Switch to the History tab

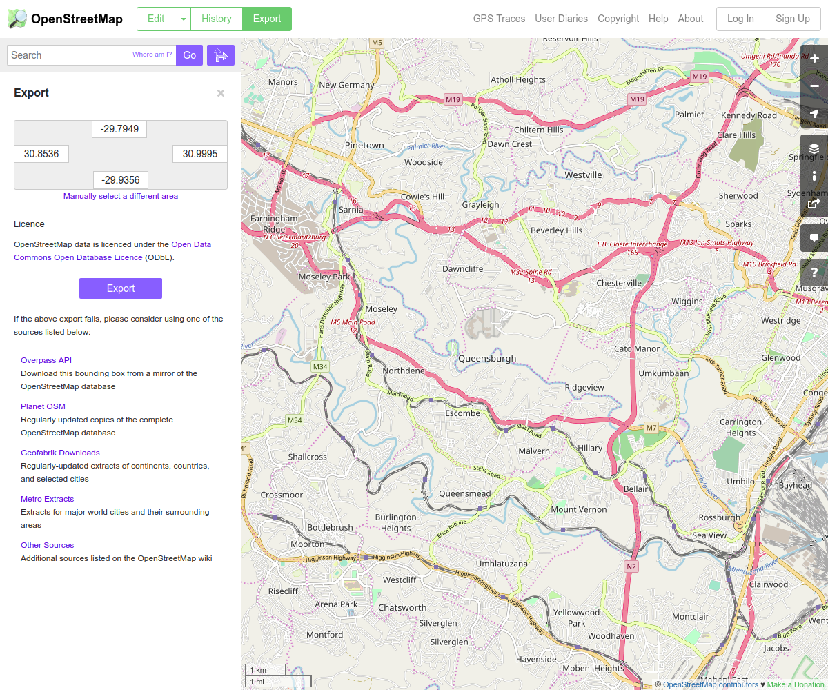coord(217,19)
